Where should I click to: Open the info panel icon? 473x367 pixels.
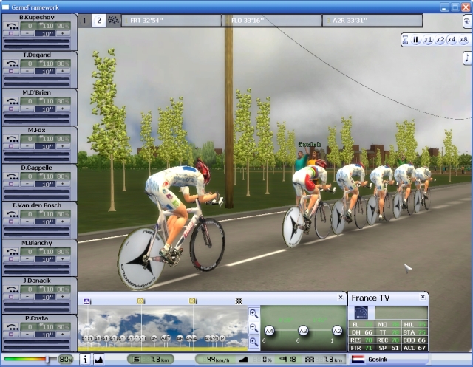click(84, 359)
